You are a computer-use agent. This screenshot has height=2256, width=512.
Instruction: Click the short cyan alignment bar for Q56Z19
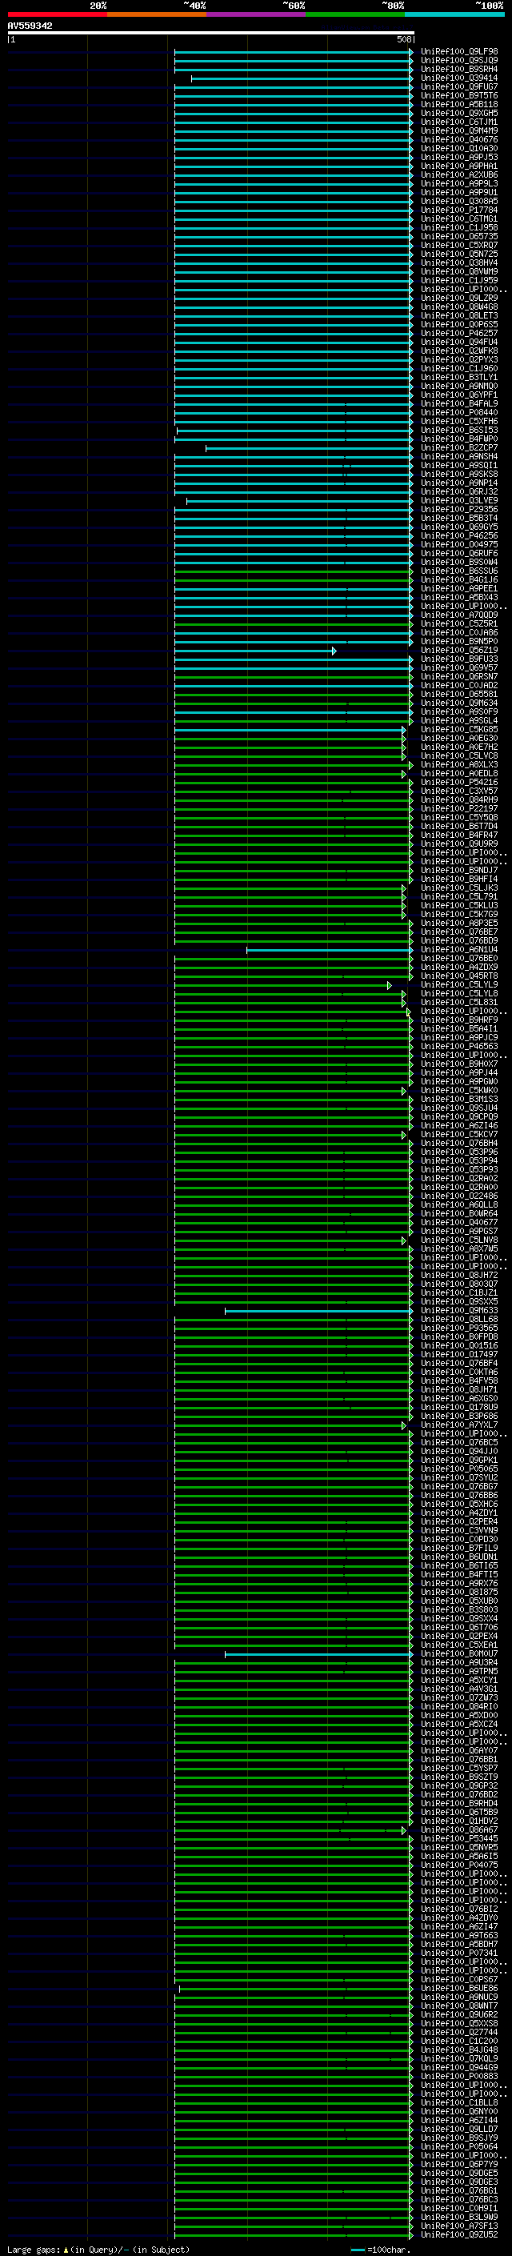tap(254, 651)
